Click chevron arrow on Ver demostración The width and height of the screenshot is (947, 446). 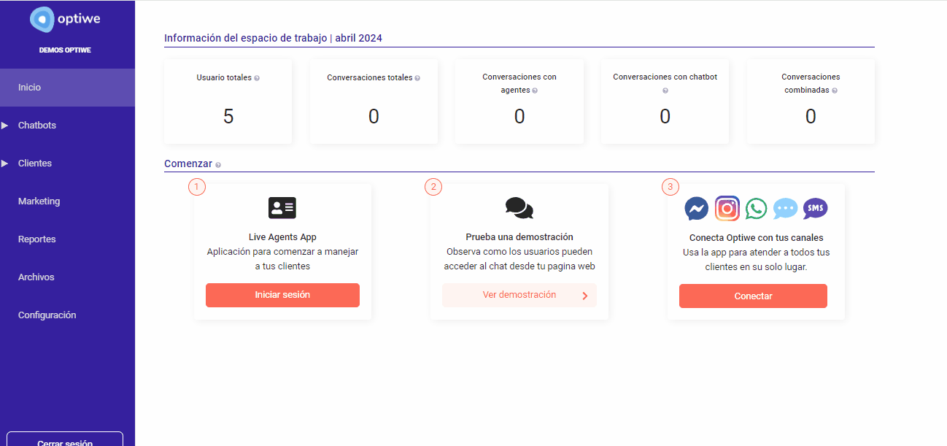tap(584, 296)
